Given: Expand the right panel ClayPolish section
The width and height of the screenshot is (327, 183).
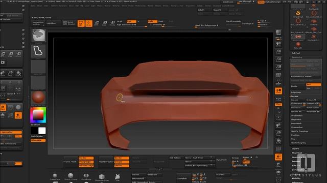Looking at the screenshot, I should pos(296,119).
